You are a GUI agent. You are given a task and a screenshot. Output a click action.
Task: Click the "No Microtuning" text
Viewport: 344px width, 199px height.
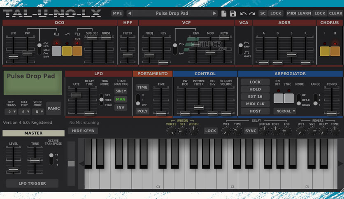pyautogui.click(x=84, y=123)
